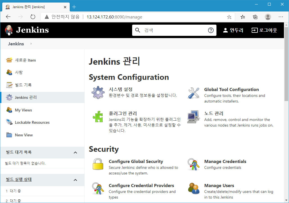Image resolution: width=289 pixels, height=203 pixels.
Task: Click the wrench and screwdriver tool icon
Action: pos(194,93)
